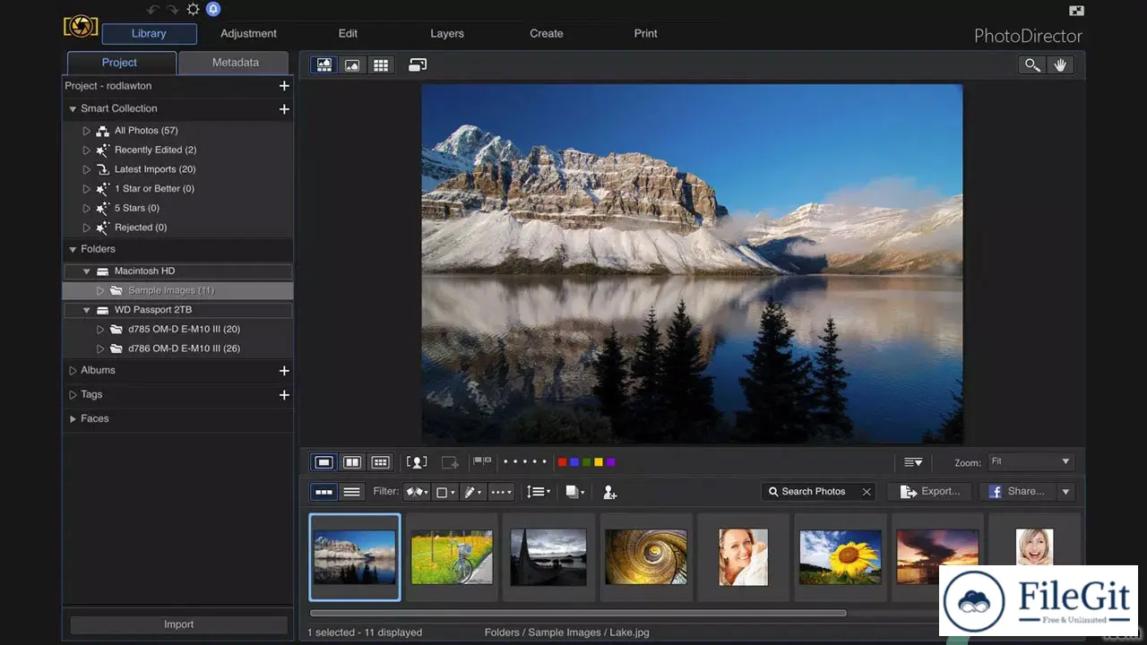Toggle compare two images view
The height and width of the screenshot is (645, 1147).
[352, 462]
